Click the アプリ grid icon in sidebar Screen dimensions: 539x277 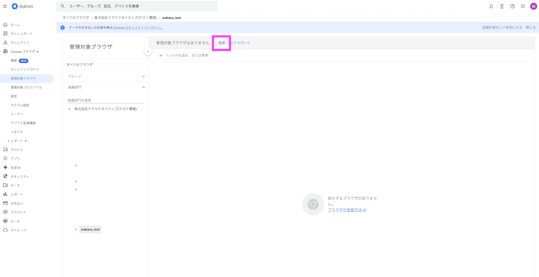coord(5,159)
